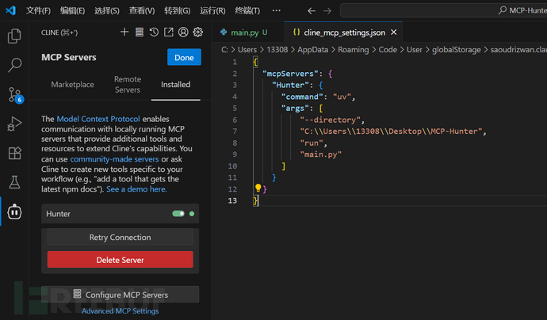Toggle the Hunter server switch off
Viewport: 547px width, 320px height.
tap(178, 214)
